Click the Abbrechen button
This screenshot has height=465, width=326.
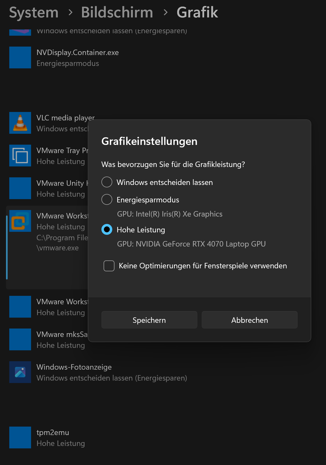(249, 320)
